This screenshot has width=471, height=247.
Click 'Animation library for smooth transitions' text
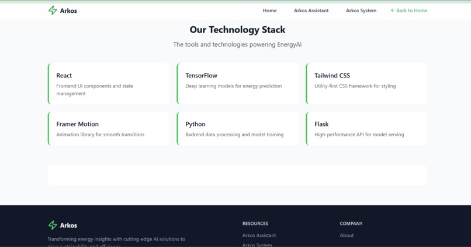[101, 135]
